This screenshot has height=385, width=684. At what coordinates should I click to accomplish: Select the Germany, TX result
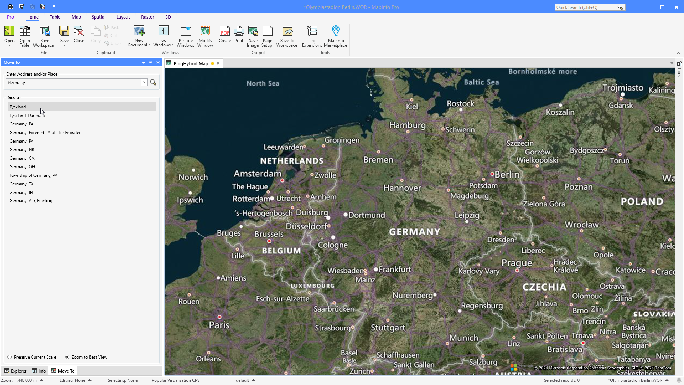point(21,184)
